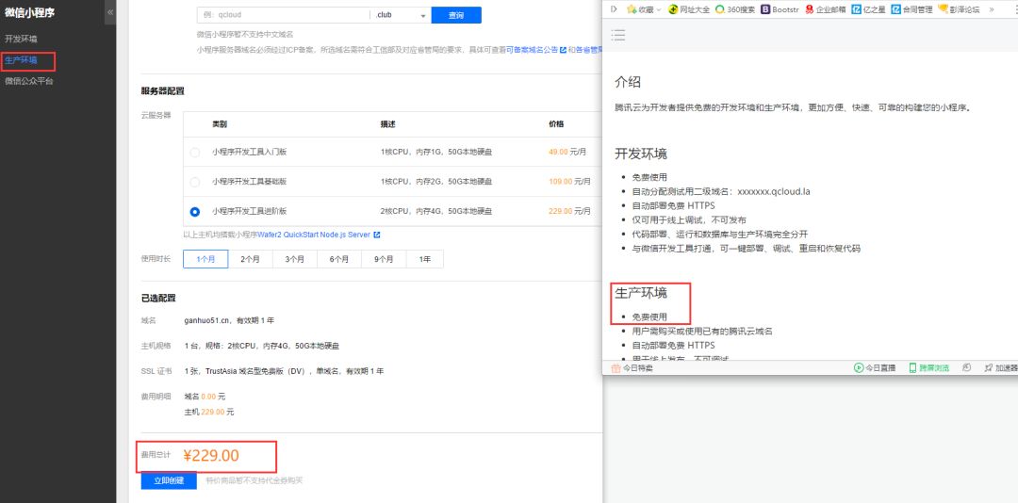
Task: Click 跨屏浏览 in the browser status bar
Action: click(928, 368)
